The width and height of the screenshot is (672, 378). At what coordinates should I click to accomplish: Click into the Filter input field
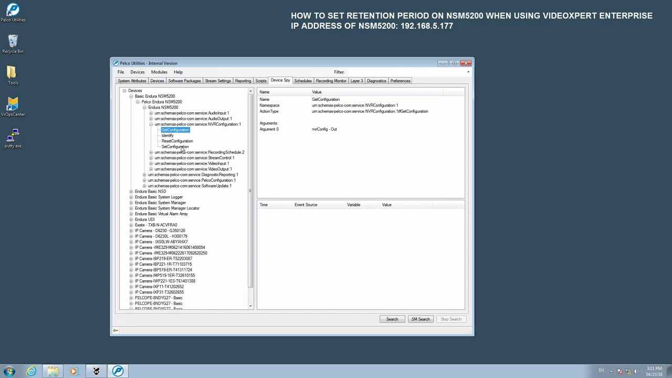(405, 72)
